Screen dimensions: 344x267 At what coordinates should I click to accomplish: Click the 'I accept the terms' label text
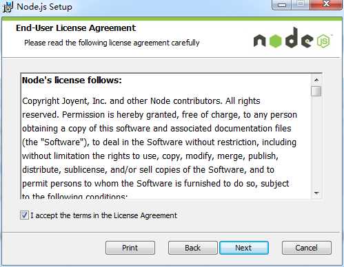[x=104, y=215]
